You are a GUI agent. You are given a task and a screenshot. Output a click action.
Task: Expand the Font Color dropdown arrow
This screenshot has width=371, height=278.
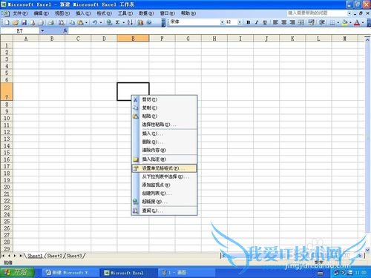click(363, 22)
